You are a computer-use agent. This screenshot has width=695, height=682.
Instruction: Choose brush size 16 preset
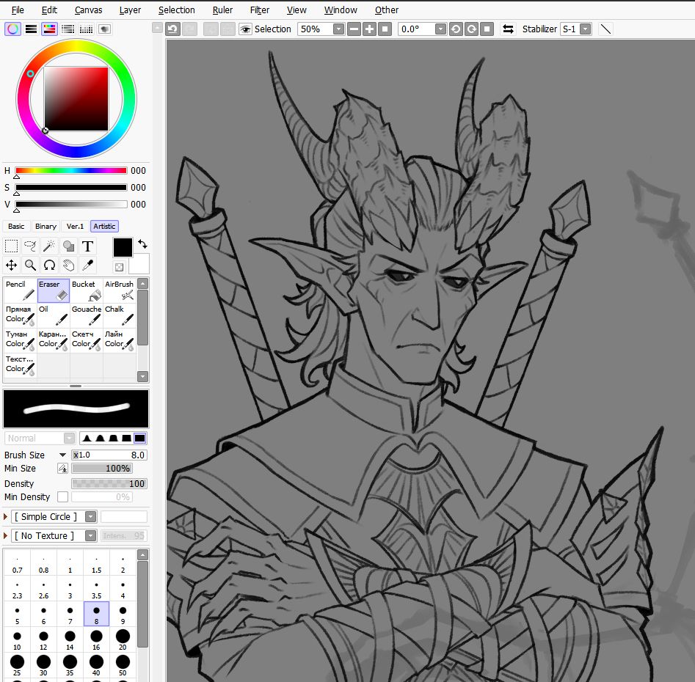96,640
